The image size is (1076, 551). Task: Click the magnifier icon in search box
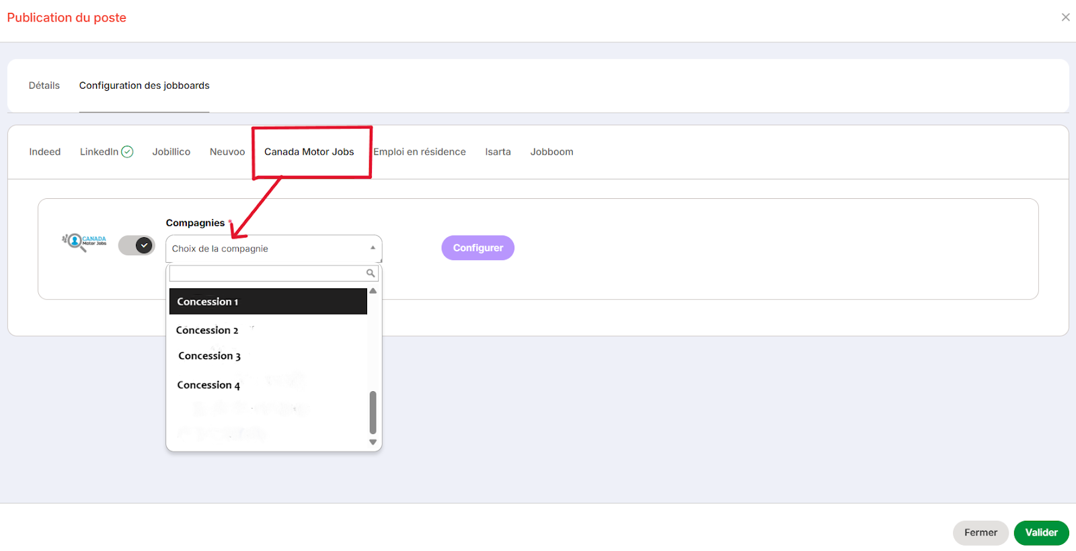pos(371,273)
